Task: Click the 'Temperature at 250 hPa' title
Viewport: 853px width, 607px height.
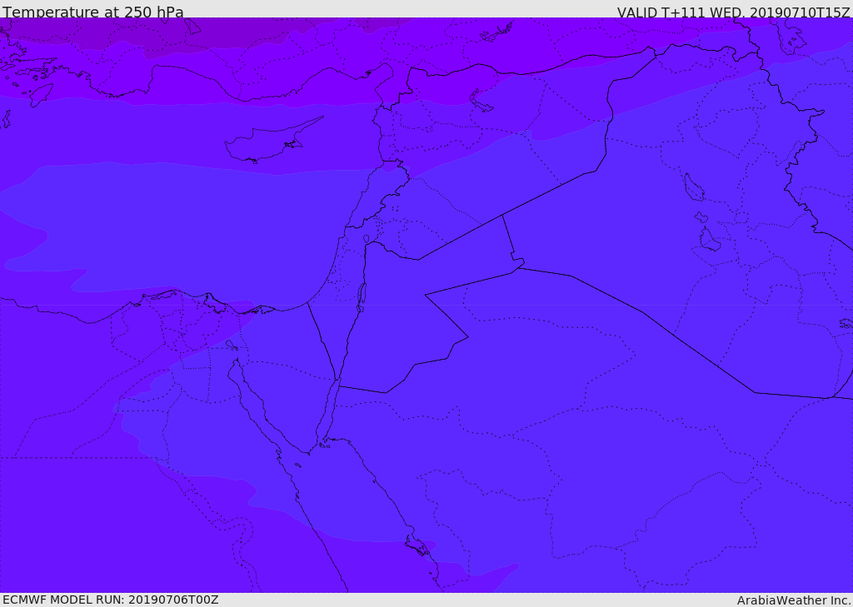Action: click(x=93, y=12)
